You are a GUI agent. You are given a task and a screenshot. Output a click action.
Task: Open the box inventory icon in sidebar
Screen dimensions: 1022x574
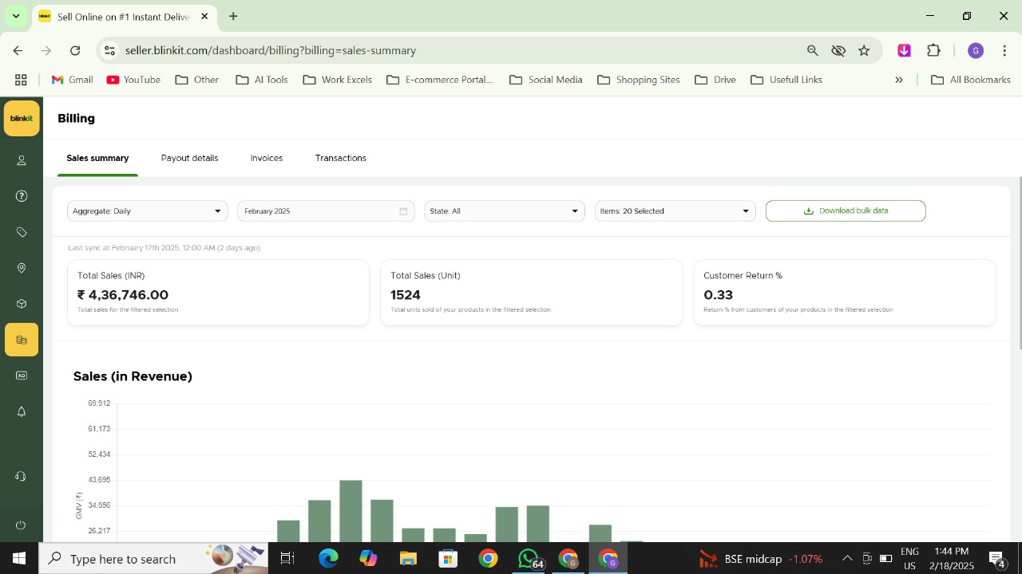tap(22, 305)
